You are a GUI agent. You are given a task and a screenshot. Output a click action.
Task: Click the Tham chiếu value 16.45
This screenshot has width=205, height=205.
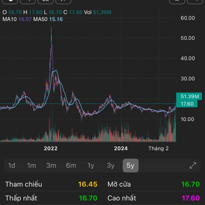(88, 184)
